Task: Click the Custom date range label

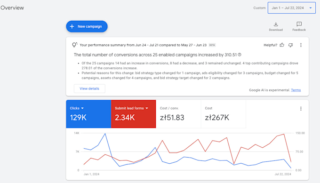Action: (259, 8)
